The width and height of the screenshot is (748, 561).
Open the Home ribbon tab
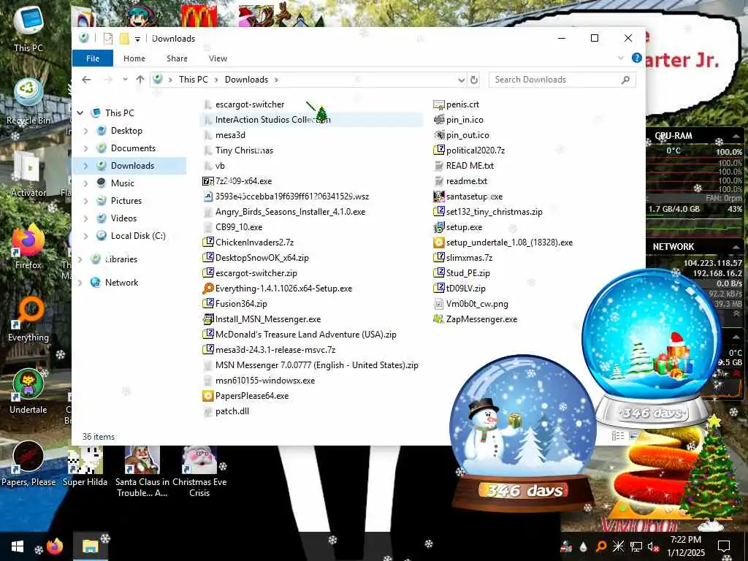coord(134,58)
